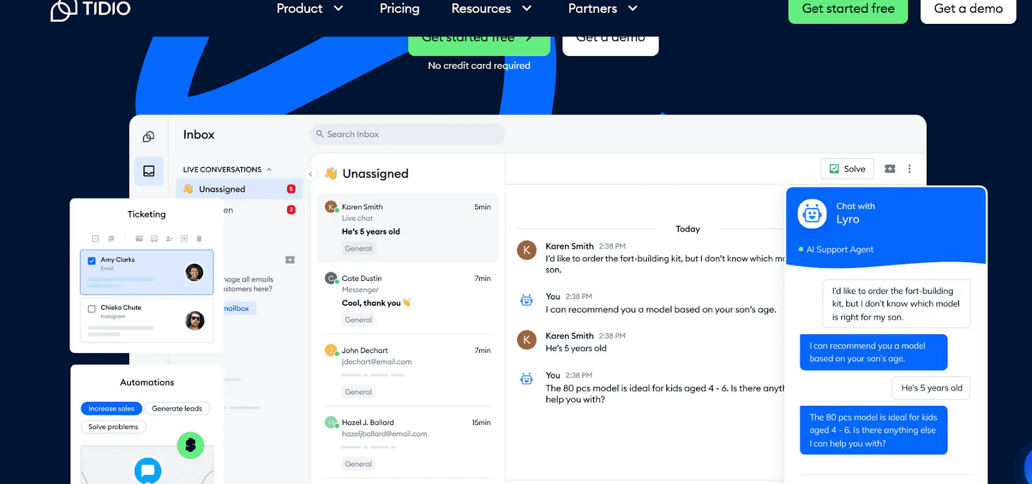Open the inbox tray sidebar icon

(149, 171)
